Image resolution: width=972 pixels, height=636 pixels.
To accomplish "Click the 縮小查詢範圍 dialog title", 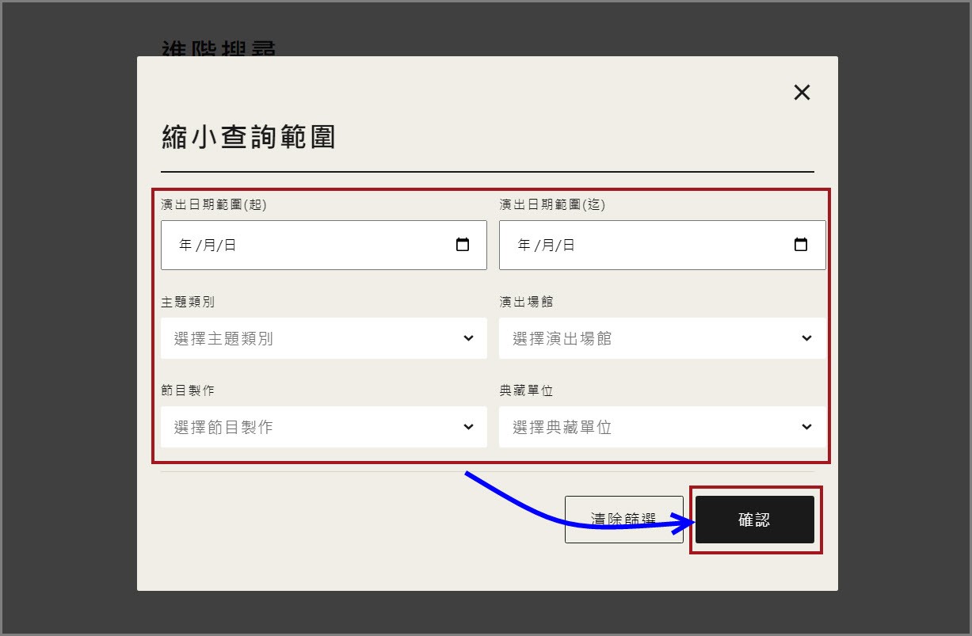I will click(x=248, y=136).
